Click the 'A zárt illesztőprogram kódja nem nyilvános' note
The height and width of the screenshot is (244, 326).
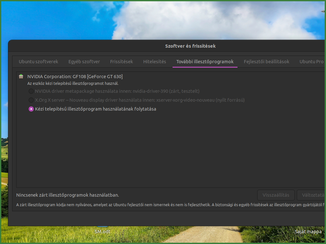[x=170, y=205]
